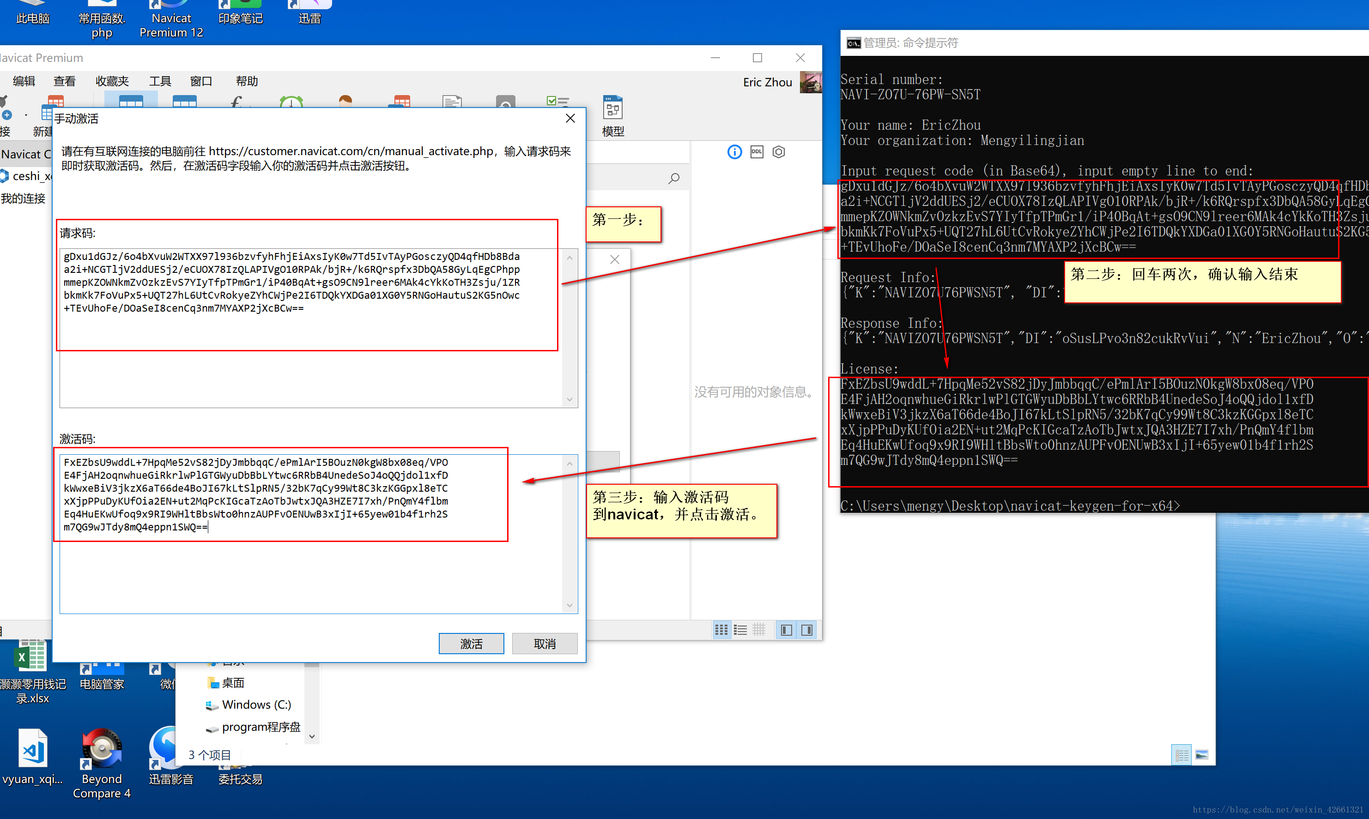Click the hexagon settings icon in info pane
1369x819 pixels.
[778, 152]
